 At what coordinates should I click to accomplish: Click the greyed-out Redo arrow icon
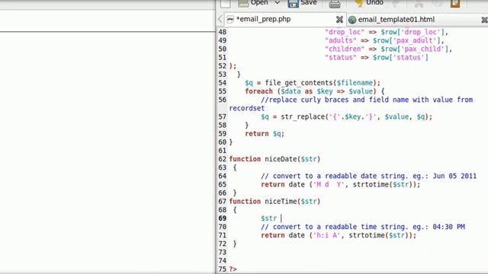[396, 3]
